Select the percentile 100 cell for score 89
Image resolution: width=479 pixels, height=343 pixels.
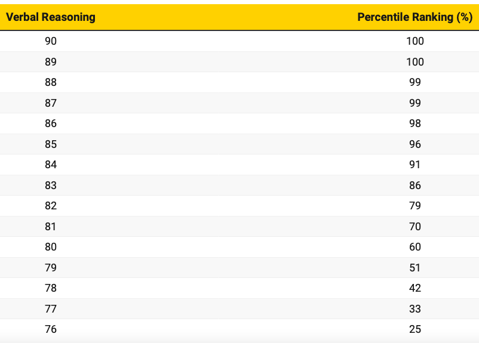pyautogui.click(x=414, y=62)
